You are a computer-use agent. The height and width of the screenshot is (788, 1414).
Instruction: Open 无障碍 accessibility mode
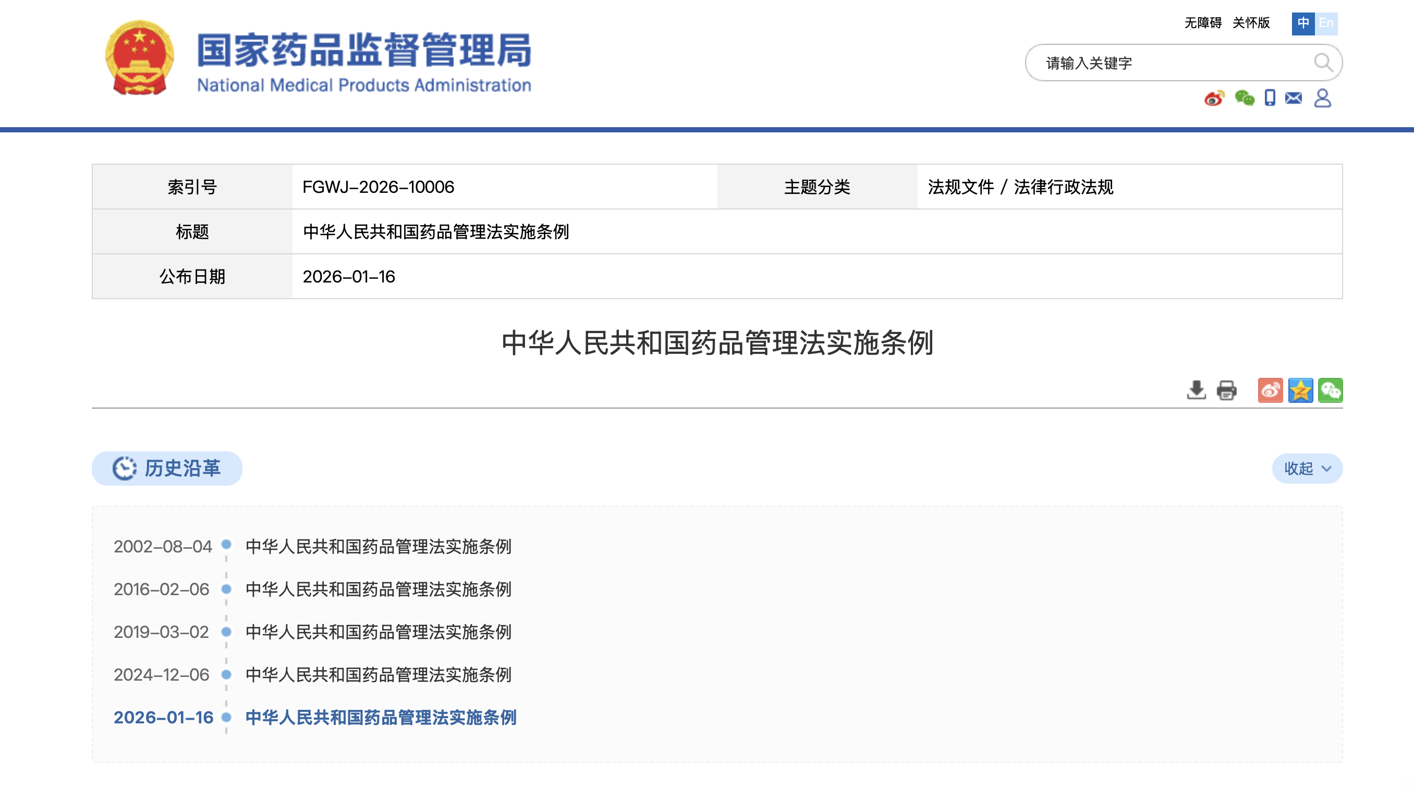[x=1203, y=22]
